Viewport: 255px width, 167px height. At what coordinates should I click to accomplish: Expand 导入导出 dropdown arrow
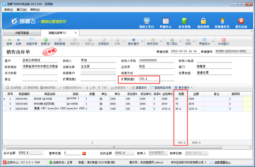(180, 42)
